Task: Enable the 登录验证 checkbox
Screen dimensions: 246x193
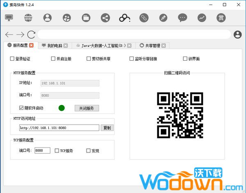Action: tap(12, 59)
